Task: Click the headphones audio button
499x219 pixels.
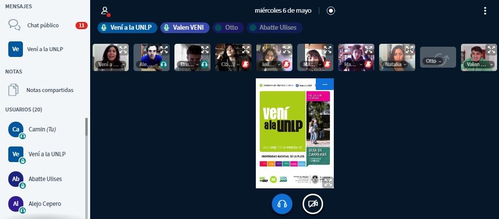Action: [282, 204]
